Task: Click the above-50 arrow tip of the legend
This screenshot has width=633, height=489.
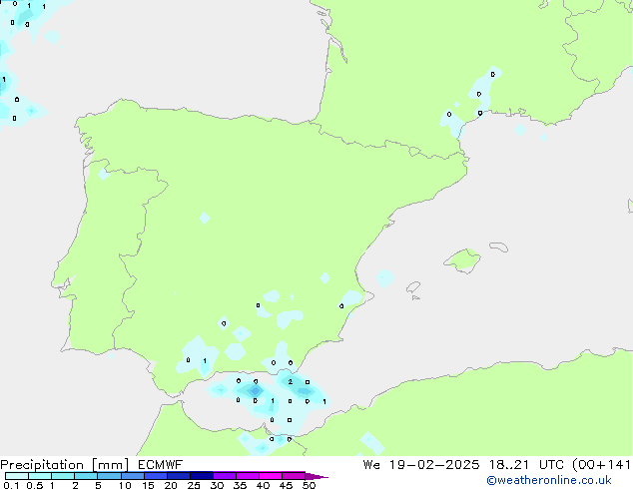Action: click(x=316, y=476)
